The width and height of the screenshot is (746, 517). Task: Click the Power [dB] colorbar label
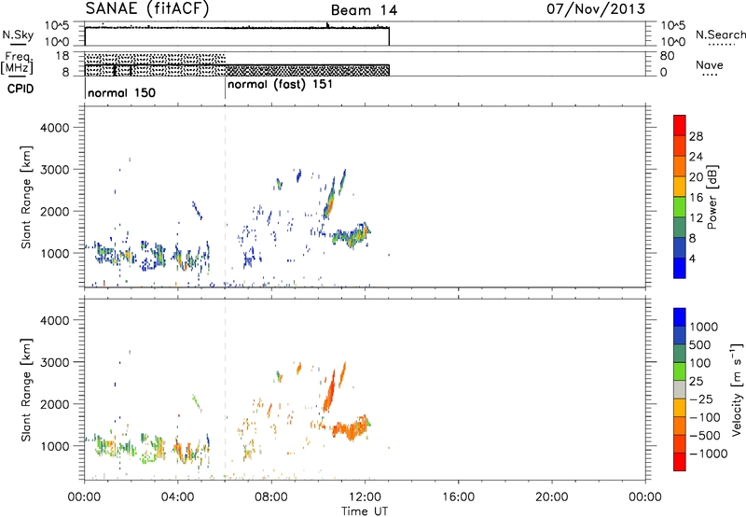pos(711,197)
